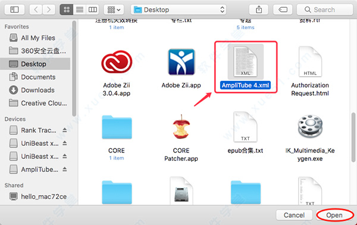
Task: Click the AmpliTube 4.xml filename label
Action: point(245,85)
